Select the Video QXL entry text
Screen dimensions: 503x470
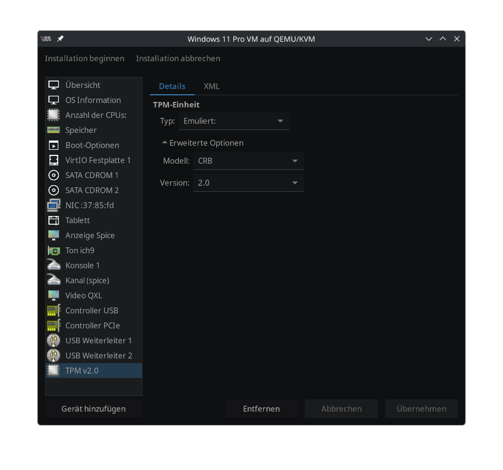pyautogui.click(x=84, y=295)
